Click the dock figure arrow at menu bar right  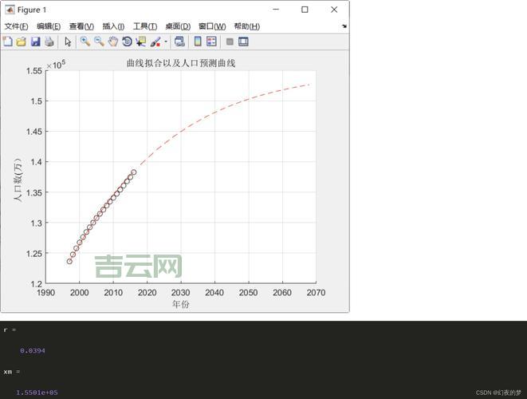pyautogui.click(x=344, y=26)
